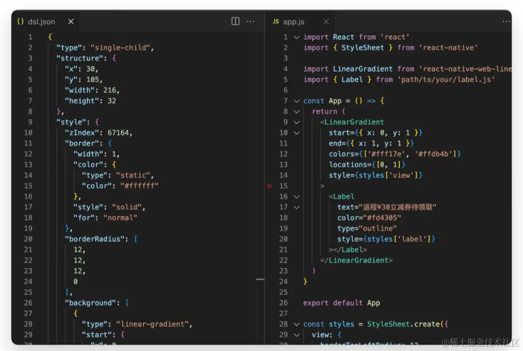Switch to the app.js tab
The image size is (523, 351).
click(293, 22)
